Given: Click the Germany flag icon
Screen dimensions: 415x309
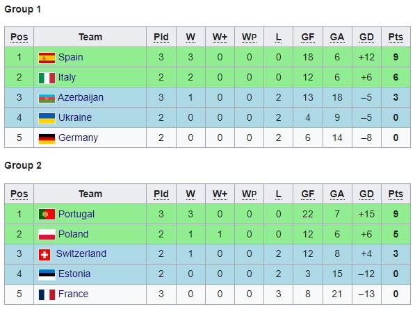Looking at the screenshot, I should [47, 138].
